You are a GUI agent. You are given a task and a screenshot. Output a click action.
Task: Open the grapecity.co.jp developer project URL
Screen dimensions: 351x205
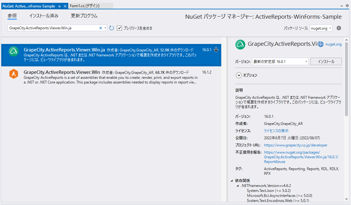coord(296,145)
